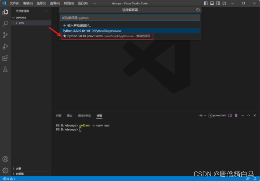260x181 pixels.
Task: Split the terminal
Action: [x=230, y=115]
